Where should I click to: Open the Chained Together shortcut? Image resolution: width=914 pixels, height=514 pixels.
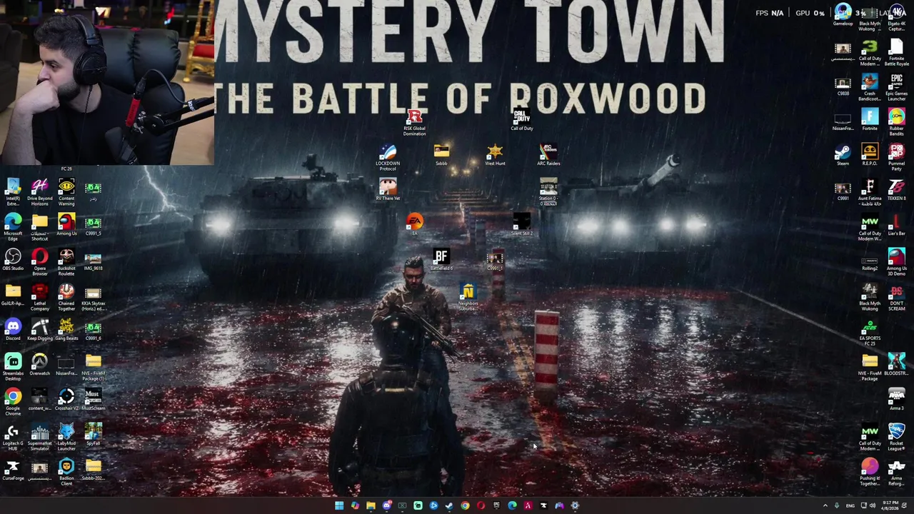pyautogui.click(x=66, y=298)
